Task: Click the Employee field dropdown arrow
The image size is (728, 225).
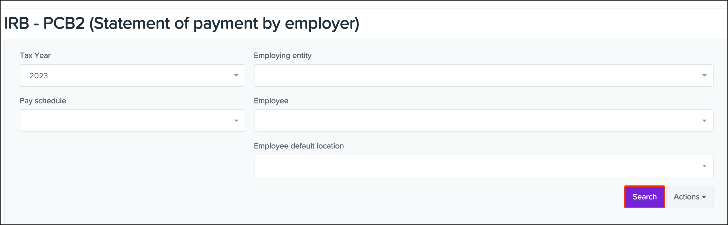Action: pyautogui.click(x=704, y=121)
